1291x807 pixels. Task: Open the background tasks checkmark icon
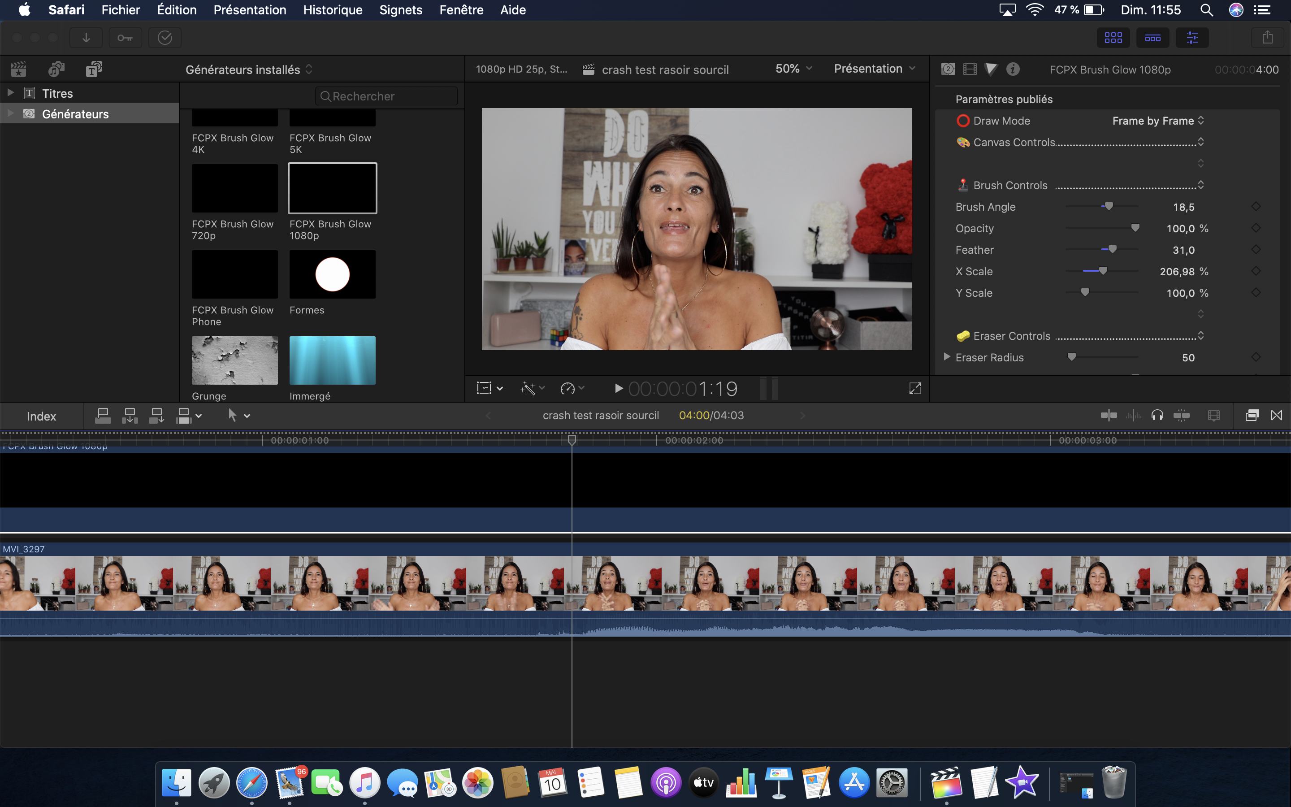(165, 38)
